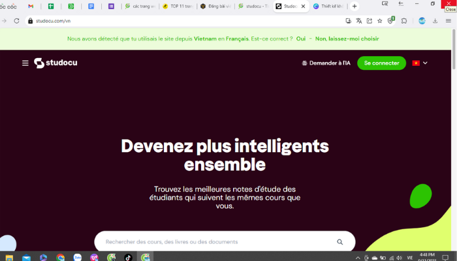Switch to the purple Google Forms tab
This screenshot has height=261, width=457.
[112, 6]
